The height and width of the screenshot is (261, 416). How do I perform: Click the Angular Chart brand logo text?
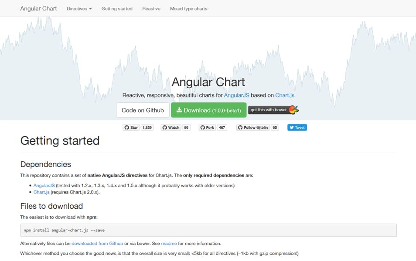click(38, 8)
